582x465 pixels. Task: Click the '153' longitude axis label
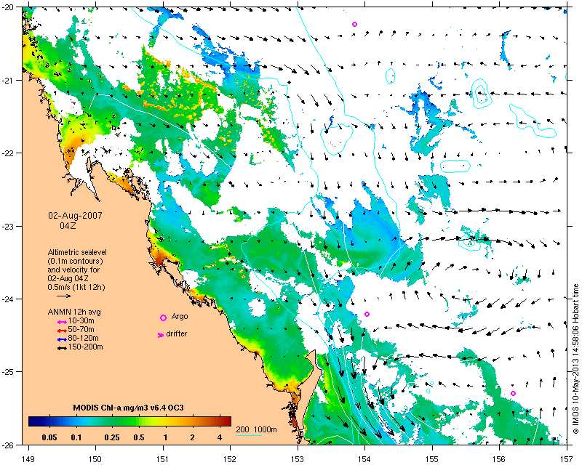[x=298, y=459]
